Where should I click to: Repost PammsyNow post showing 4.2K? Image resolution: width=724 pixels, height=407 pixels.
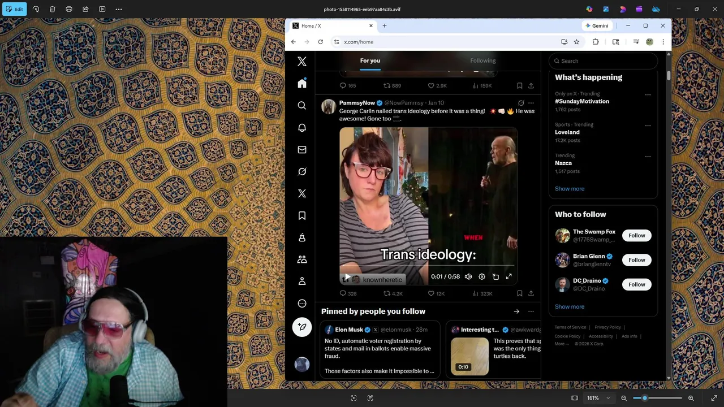point(393,293)
